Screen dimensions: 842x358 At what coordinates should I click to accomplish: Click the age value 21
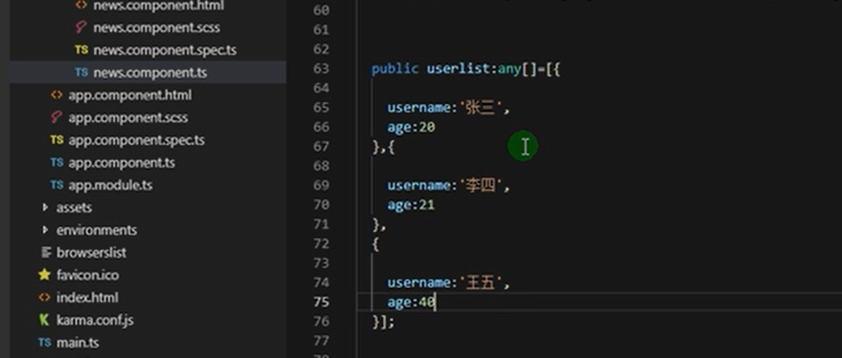point(427,205)
